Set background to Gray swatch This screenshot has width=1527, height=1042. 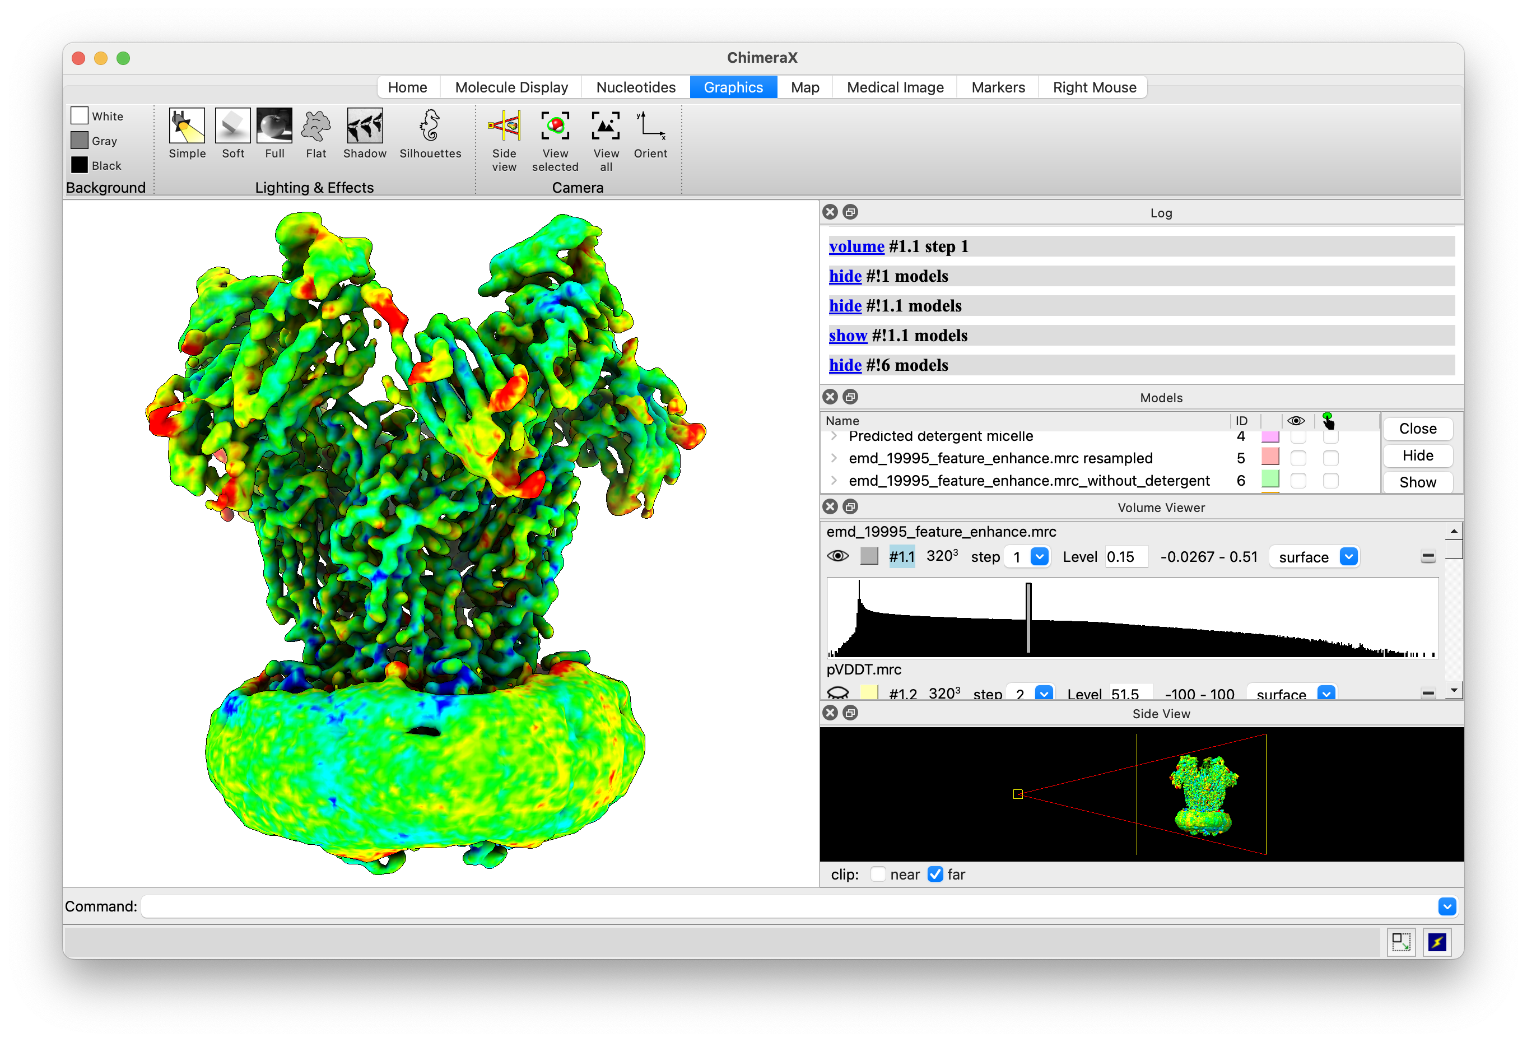coord(80,141)
